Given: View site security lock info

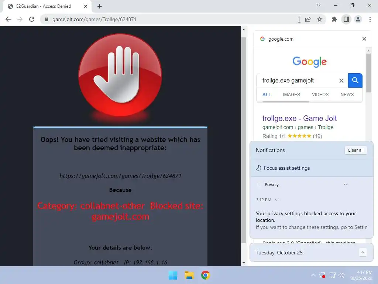Looking at the screenshot, I should (x=47, y=19).
